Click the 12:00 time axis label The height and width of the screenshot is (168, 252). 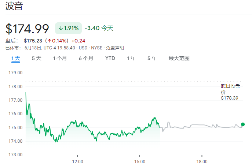click(77, 161)
